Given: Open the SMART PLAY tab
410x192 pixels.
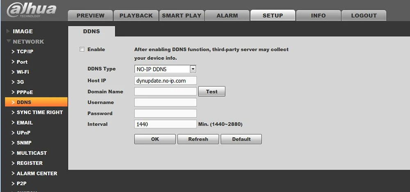Looking at the screenshot, I should 182,16.
